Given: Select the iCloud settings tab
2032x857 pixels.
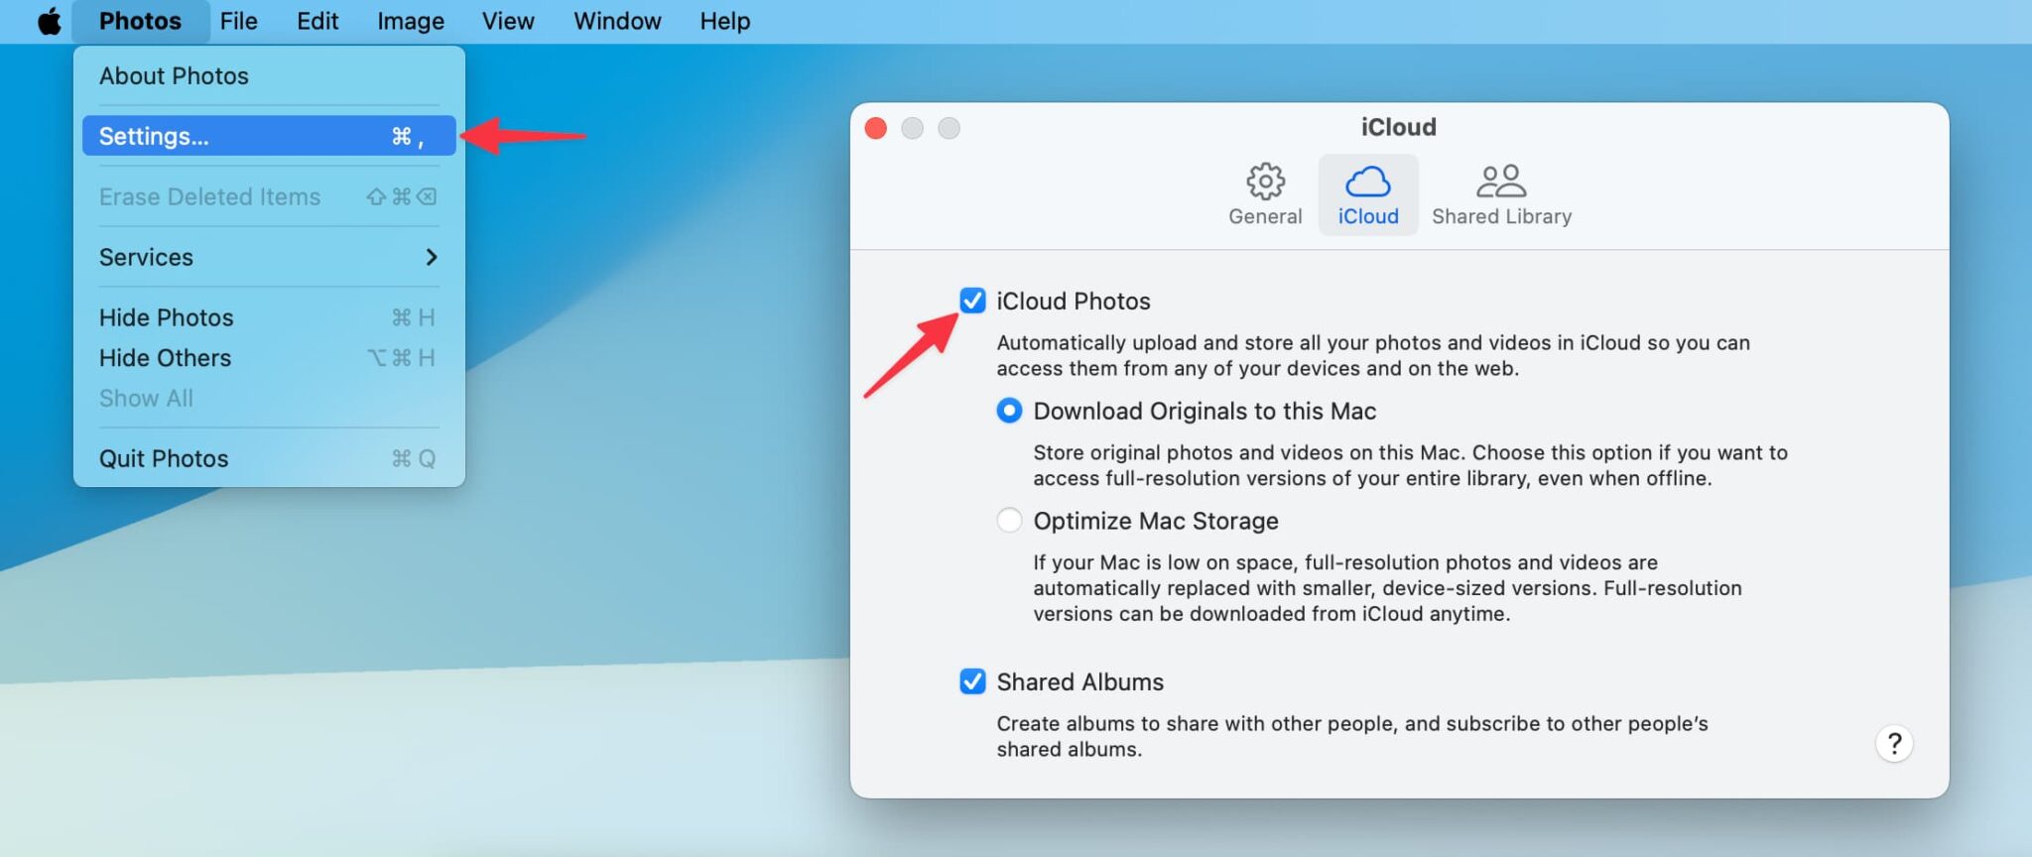Looking at the screenshot, I should (x=1368, y=195).
